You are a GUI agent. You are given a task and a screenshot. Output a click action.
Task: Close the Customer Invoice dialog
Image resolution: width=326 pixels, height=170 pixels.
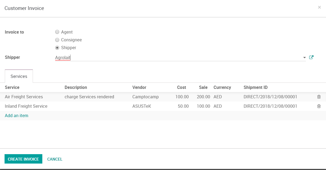(319, 7)
